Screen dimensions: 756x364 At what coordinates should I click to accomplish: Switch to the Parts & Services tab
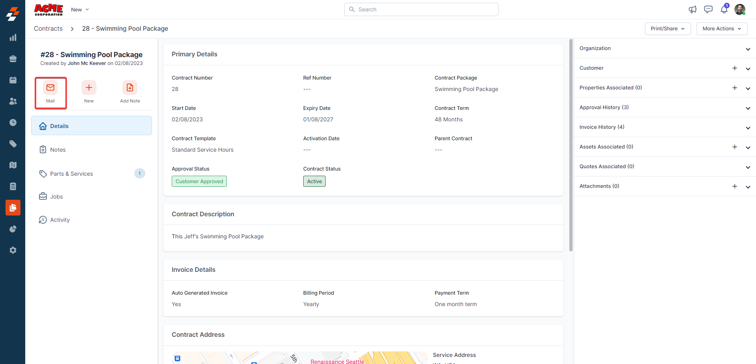pyautogui.click(x=72, y=174)
